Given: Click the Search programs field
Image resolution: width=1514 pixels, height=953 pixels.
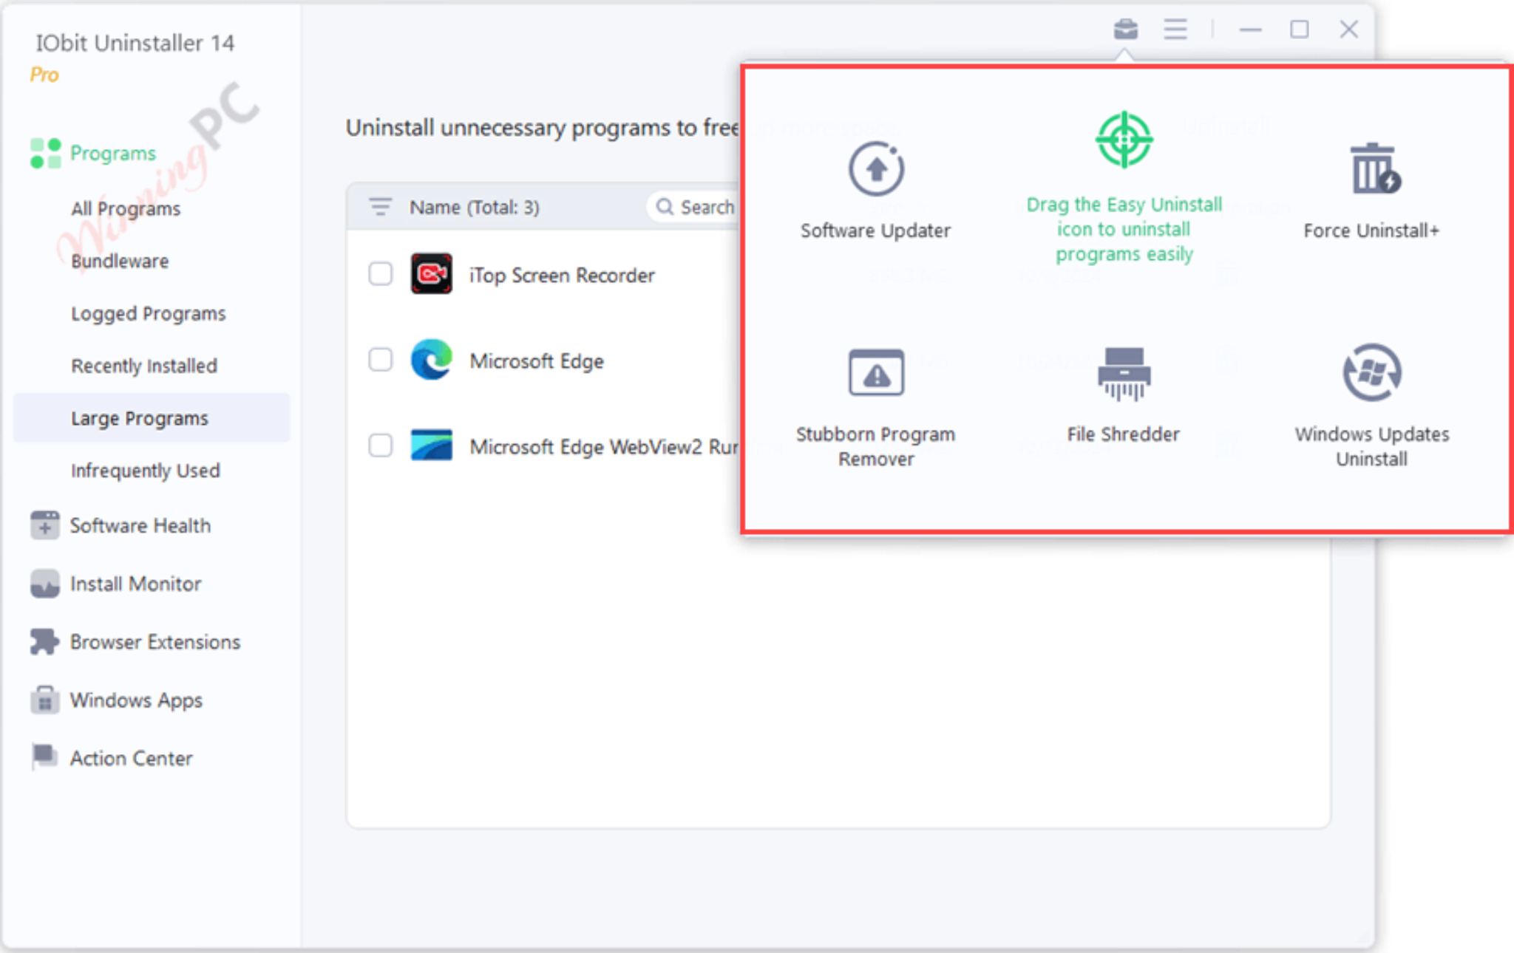Looking at the screenshot, I should [x=702, y=207].
